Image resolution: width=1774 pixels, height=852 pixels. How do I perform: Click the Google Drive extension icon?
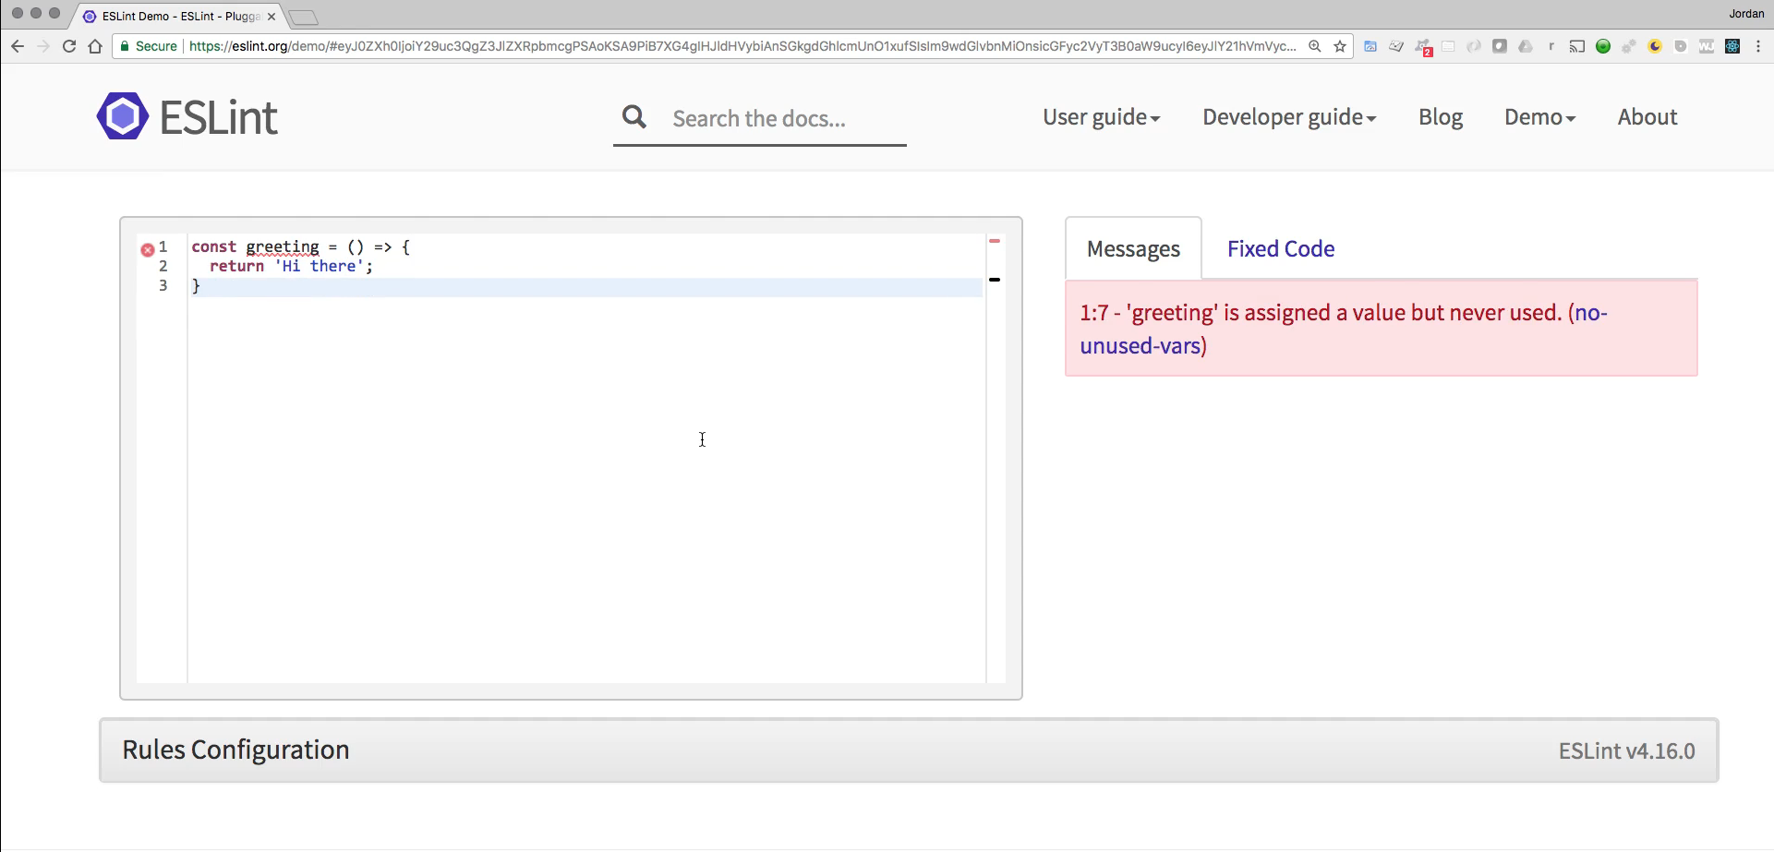click(1526, 46)
